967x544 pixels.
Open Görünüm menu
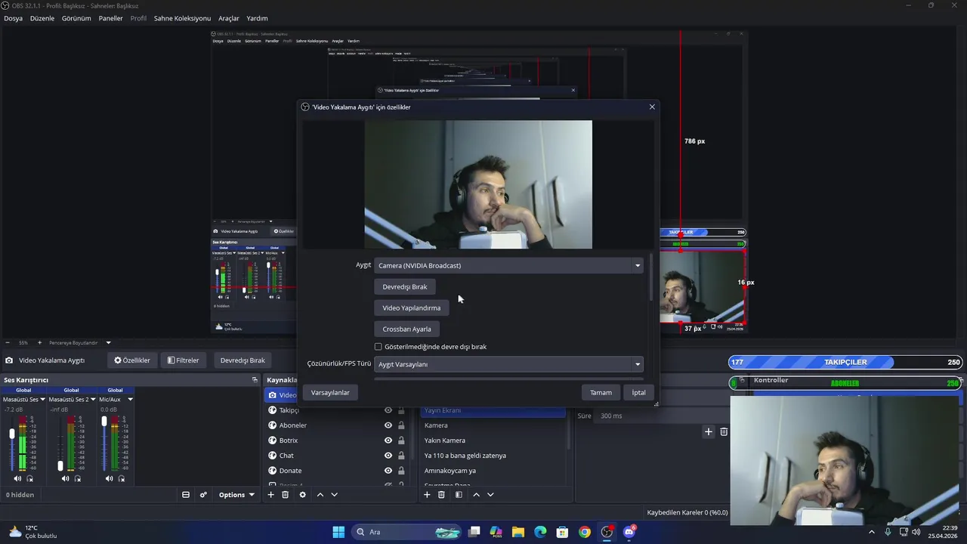(76, 18)
